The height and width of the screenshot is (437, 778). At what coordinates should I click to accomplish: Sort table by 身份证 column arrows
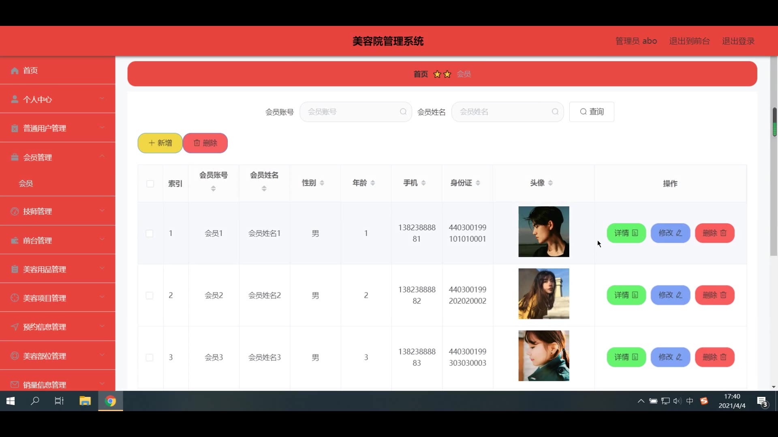pos(478,183)
